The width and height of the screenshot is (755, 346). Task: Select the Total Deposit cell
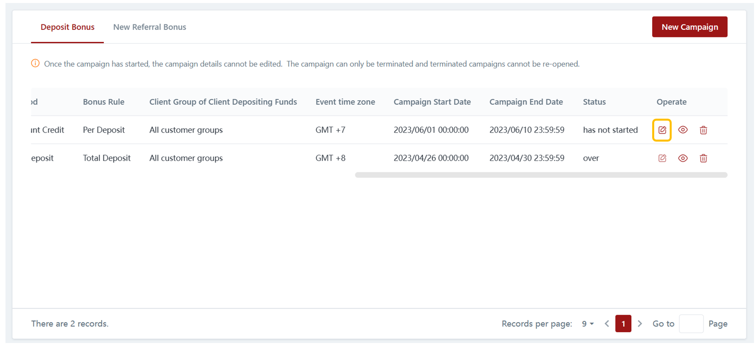[107, 158]
